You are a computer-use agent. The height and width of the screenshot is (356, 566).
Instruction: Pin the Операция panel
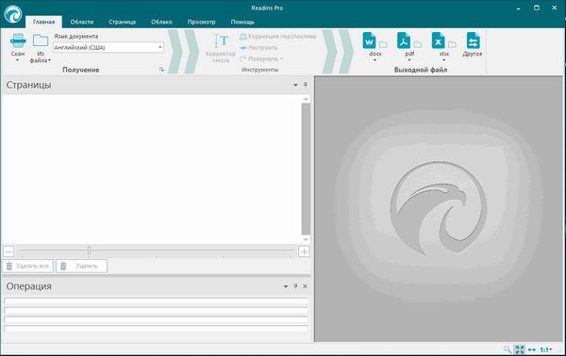(295, 285)
